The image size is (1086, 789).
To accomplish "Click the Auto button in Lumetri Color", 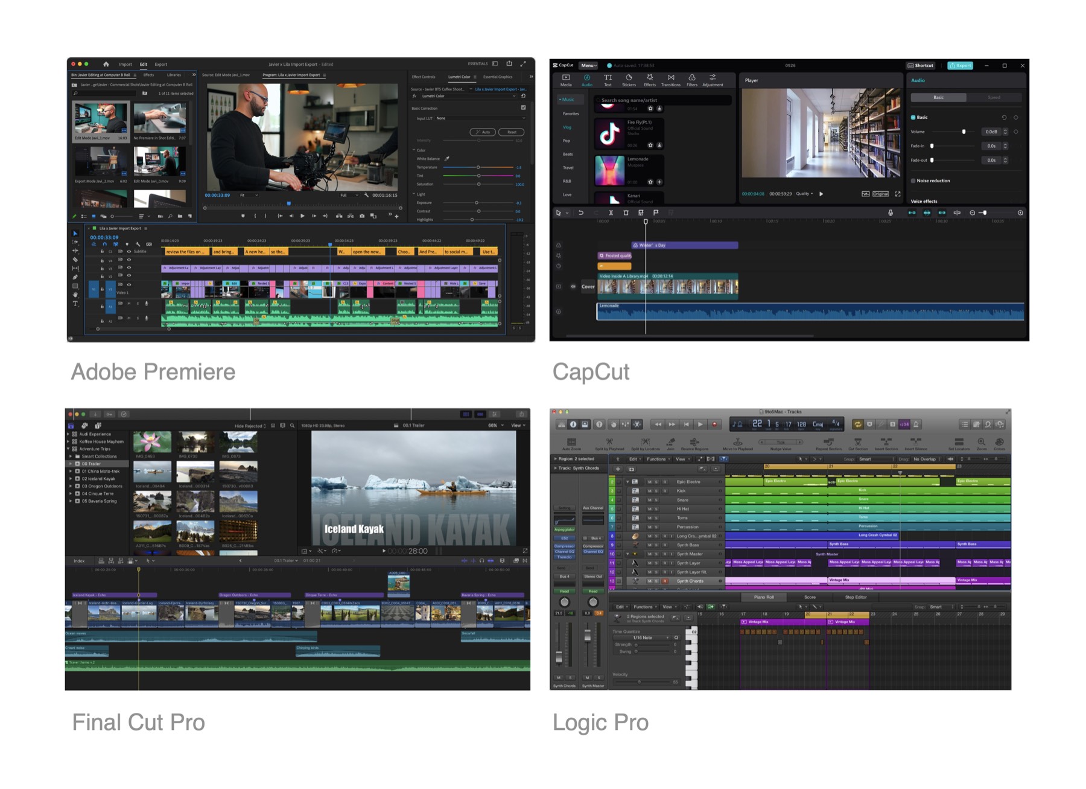I will [x=483, y=132].
